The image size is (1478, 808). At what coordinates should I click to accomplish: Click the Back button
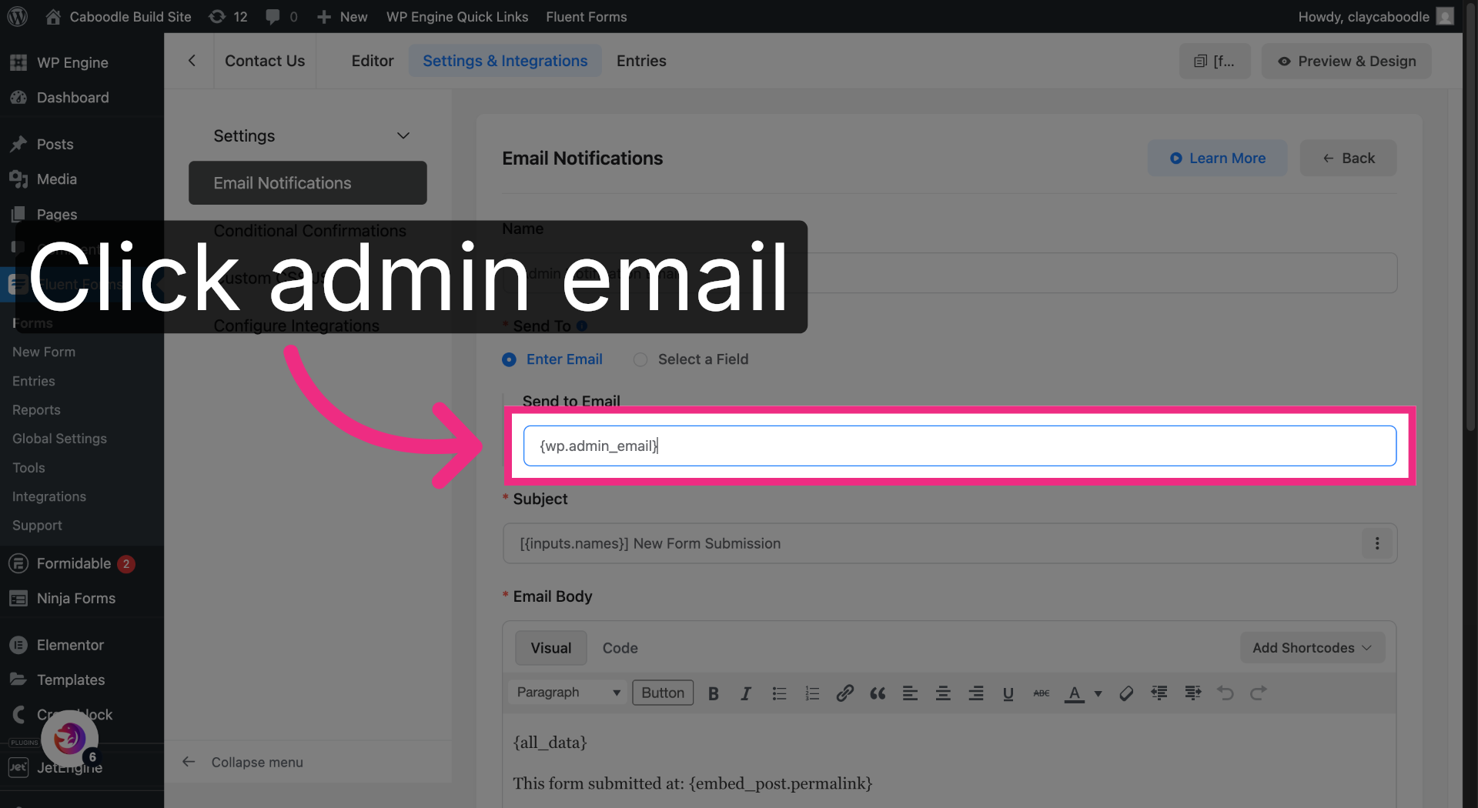click(x=1348, y=158)
